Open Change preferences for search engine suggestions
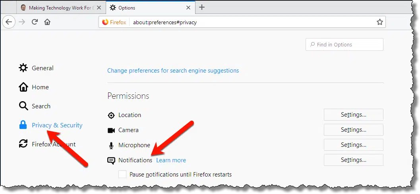The image size is (420, 194). point(173,71)
